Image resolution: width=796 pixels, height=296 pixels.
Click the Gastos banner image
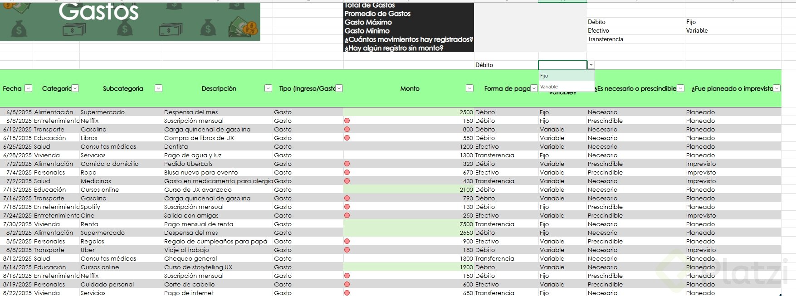pos(130,22)
